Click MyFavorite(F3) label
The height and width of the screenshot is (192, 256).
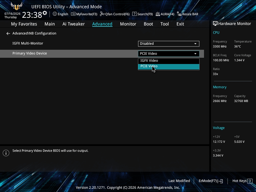(x=87, y=14)
